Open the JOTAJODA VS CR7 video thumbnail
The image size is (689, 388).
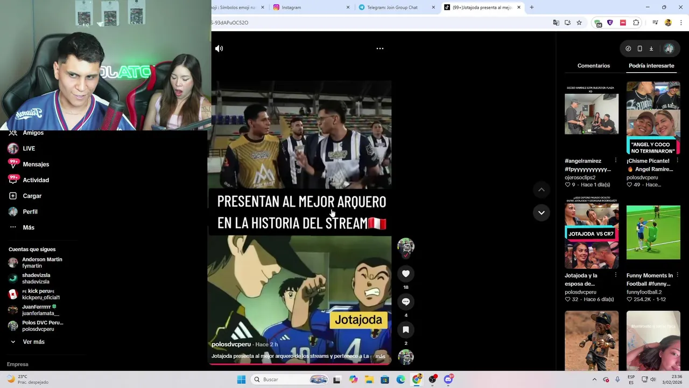click(x=592, y=233)
